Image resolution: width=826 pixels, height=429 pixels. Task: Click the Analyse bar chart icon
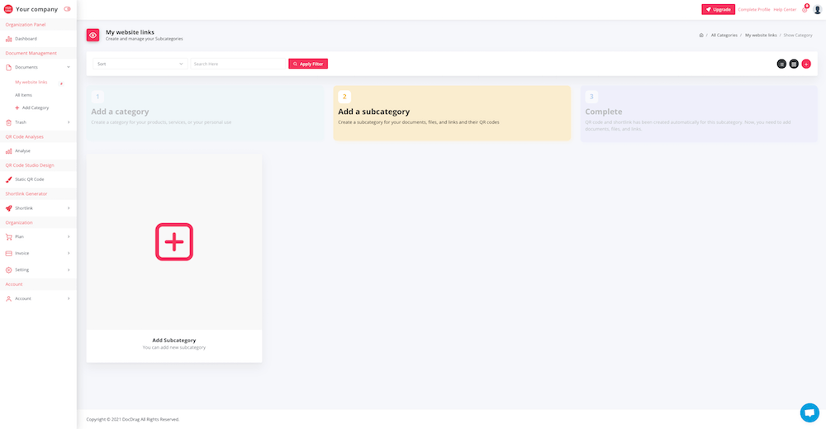point(8,151)
